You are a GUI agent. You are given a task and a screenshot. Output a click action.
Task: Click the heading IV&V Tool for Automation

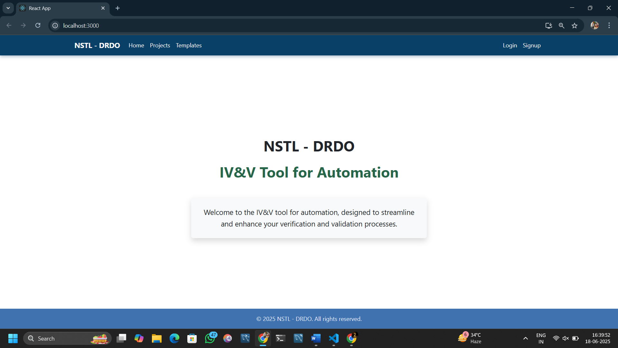(x=309, y=172)
